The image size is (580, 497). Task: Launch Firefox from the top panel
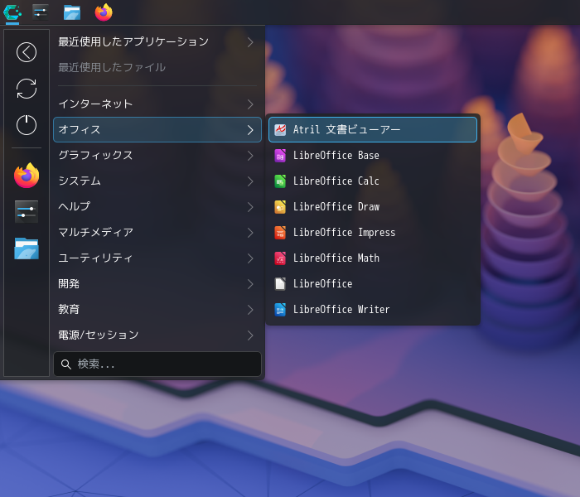pos(104,12)
